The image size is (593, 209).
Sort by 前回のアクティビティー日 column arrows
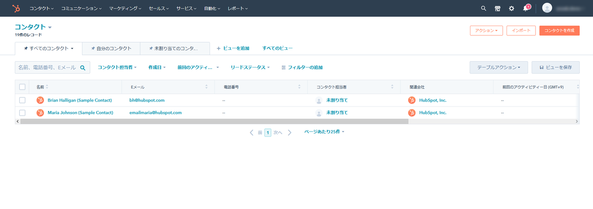pyautogui.click(x=578, y=87)
